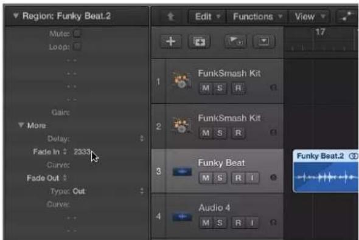Open the fade Type Out popup menu

click(142, 191)
